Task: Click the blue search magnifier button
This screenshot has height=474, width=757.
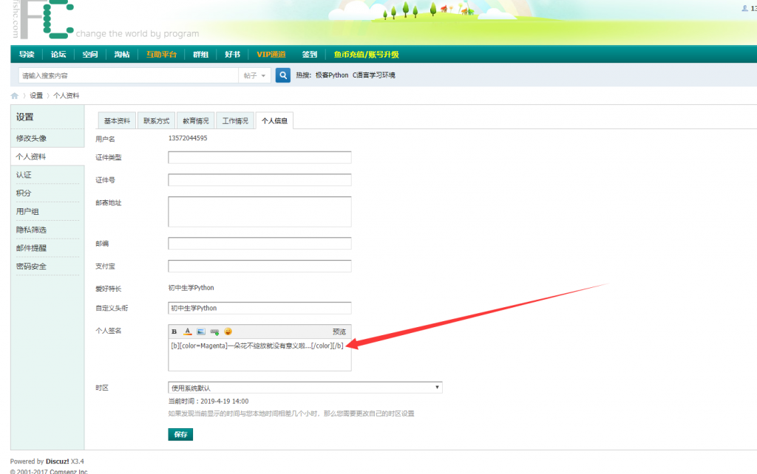Action: point(282,75)
